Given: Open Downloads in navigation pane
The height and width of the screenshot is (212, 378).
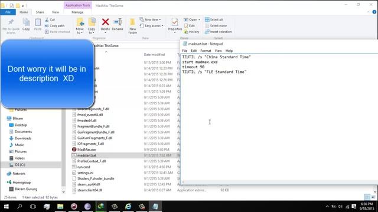Looking at the screenshot, I should pyautogui.click(x=23, y=138).
